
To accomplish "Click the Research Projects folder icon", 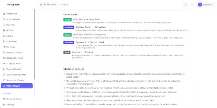I will point(4,52).
